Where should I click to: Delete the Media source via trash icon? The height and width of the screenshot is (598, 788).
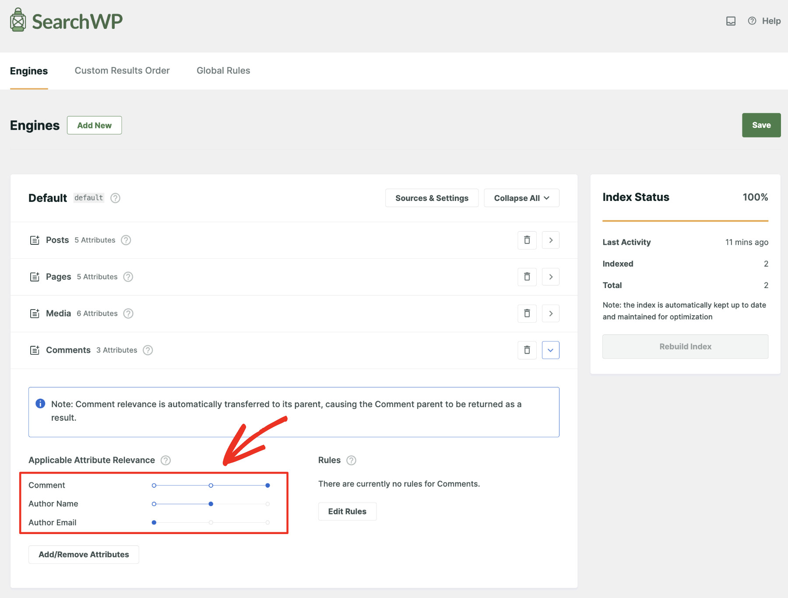coord(527,313)
